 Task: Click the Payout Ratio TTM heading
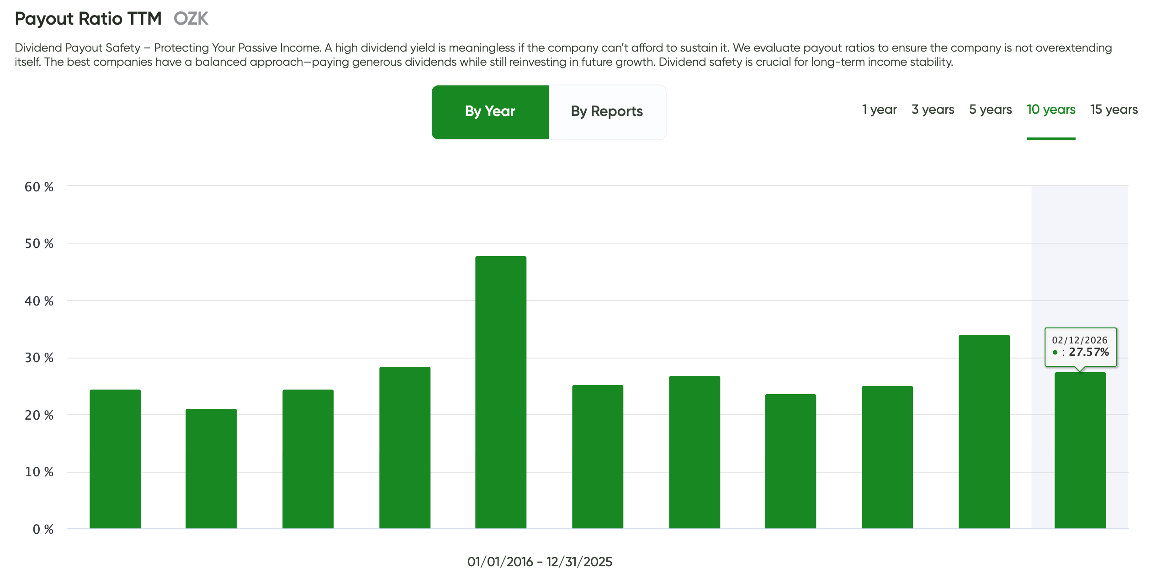pos(88,19)
